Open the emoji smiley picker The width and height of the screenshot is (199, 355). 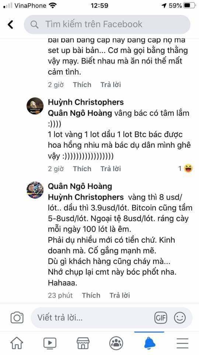point(180,318)
